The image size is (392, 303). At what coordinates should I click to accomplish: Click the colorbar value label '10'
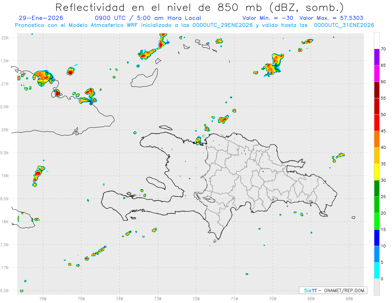pyautogui.click(x=383, y=246)
